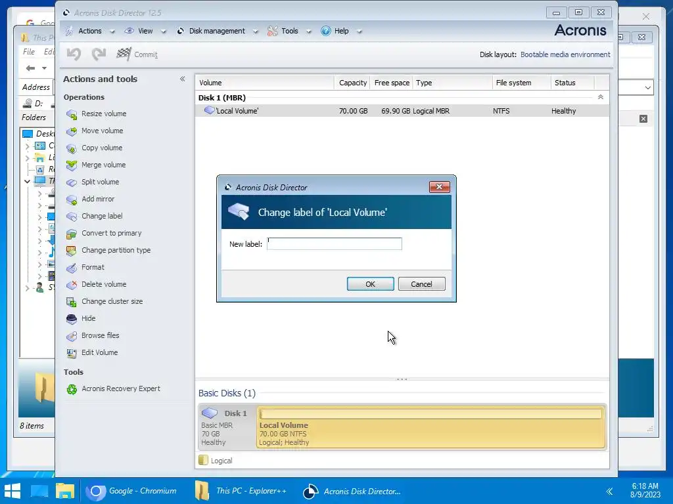Expand the Help menu dropdown arrow
673x504 pixels.
(360, 31)
